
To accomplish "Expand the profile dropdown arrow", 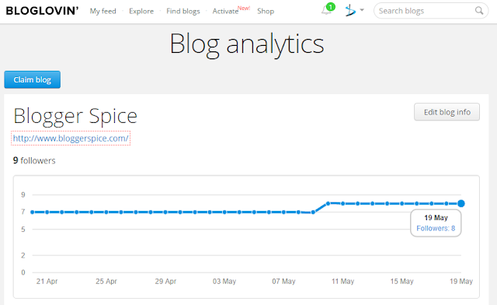I will [x=362, y=10].
